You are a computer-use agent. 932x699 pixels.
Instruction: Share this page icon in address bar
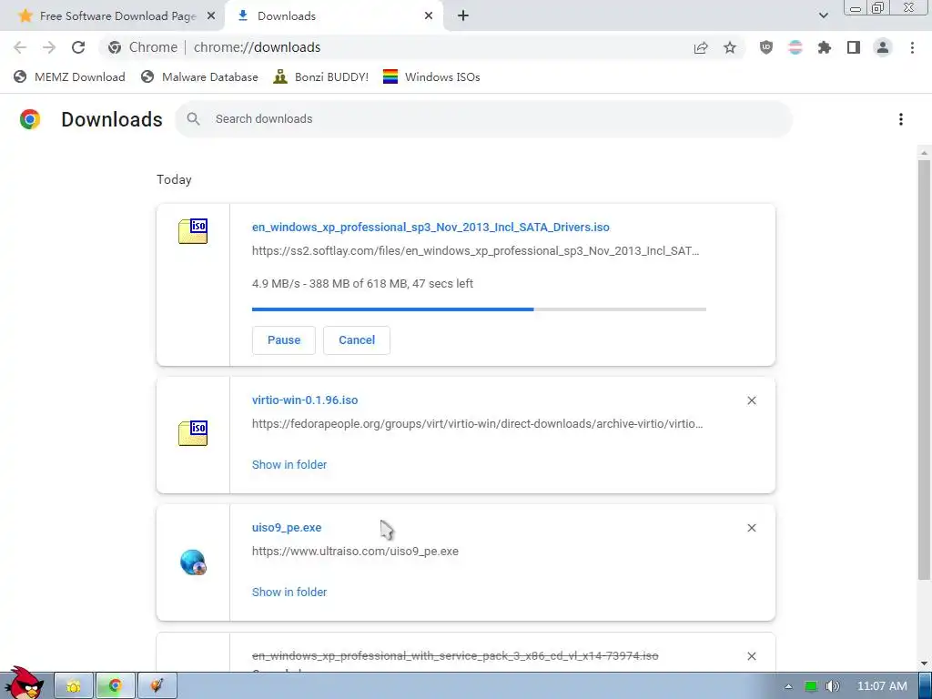pyautogui.click(x=701, y=47)
